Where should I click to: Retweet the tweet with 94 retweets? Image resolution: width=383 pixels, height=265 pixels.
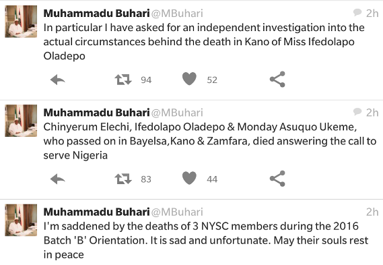click(123, 80)
